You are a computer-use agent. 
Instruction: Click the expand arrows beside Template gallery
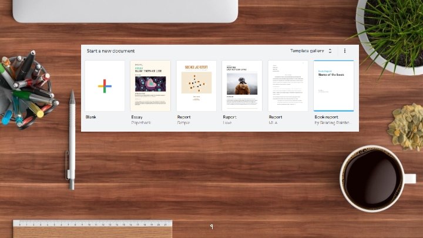pyautogui.click(x=330, y=51)
